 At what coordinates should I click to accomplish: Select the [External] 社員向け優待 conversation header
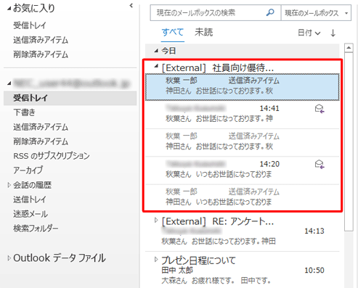click(218, 67)
